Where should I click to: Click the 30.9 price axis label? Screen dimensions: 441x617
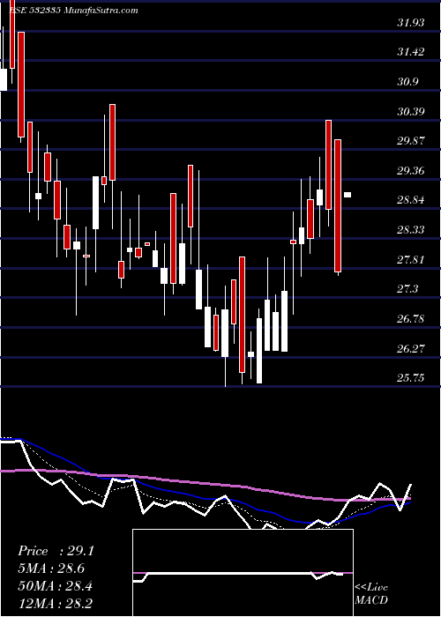click(407, 82)
